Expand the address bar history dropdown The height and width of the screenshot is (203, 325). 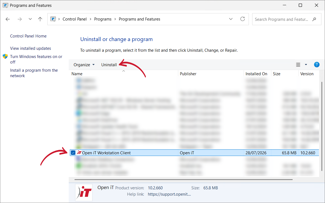coord(231,19)
